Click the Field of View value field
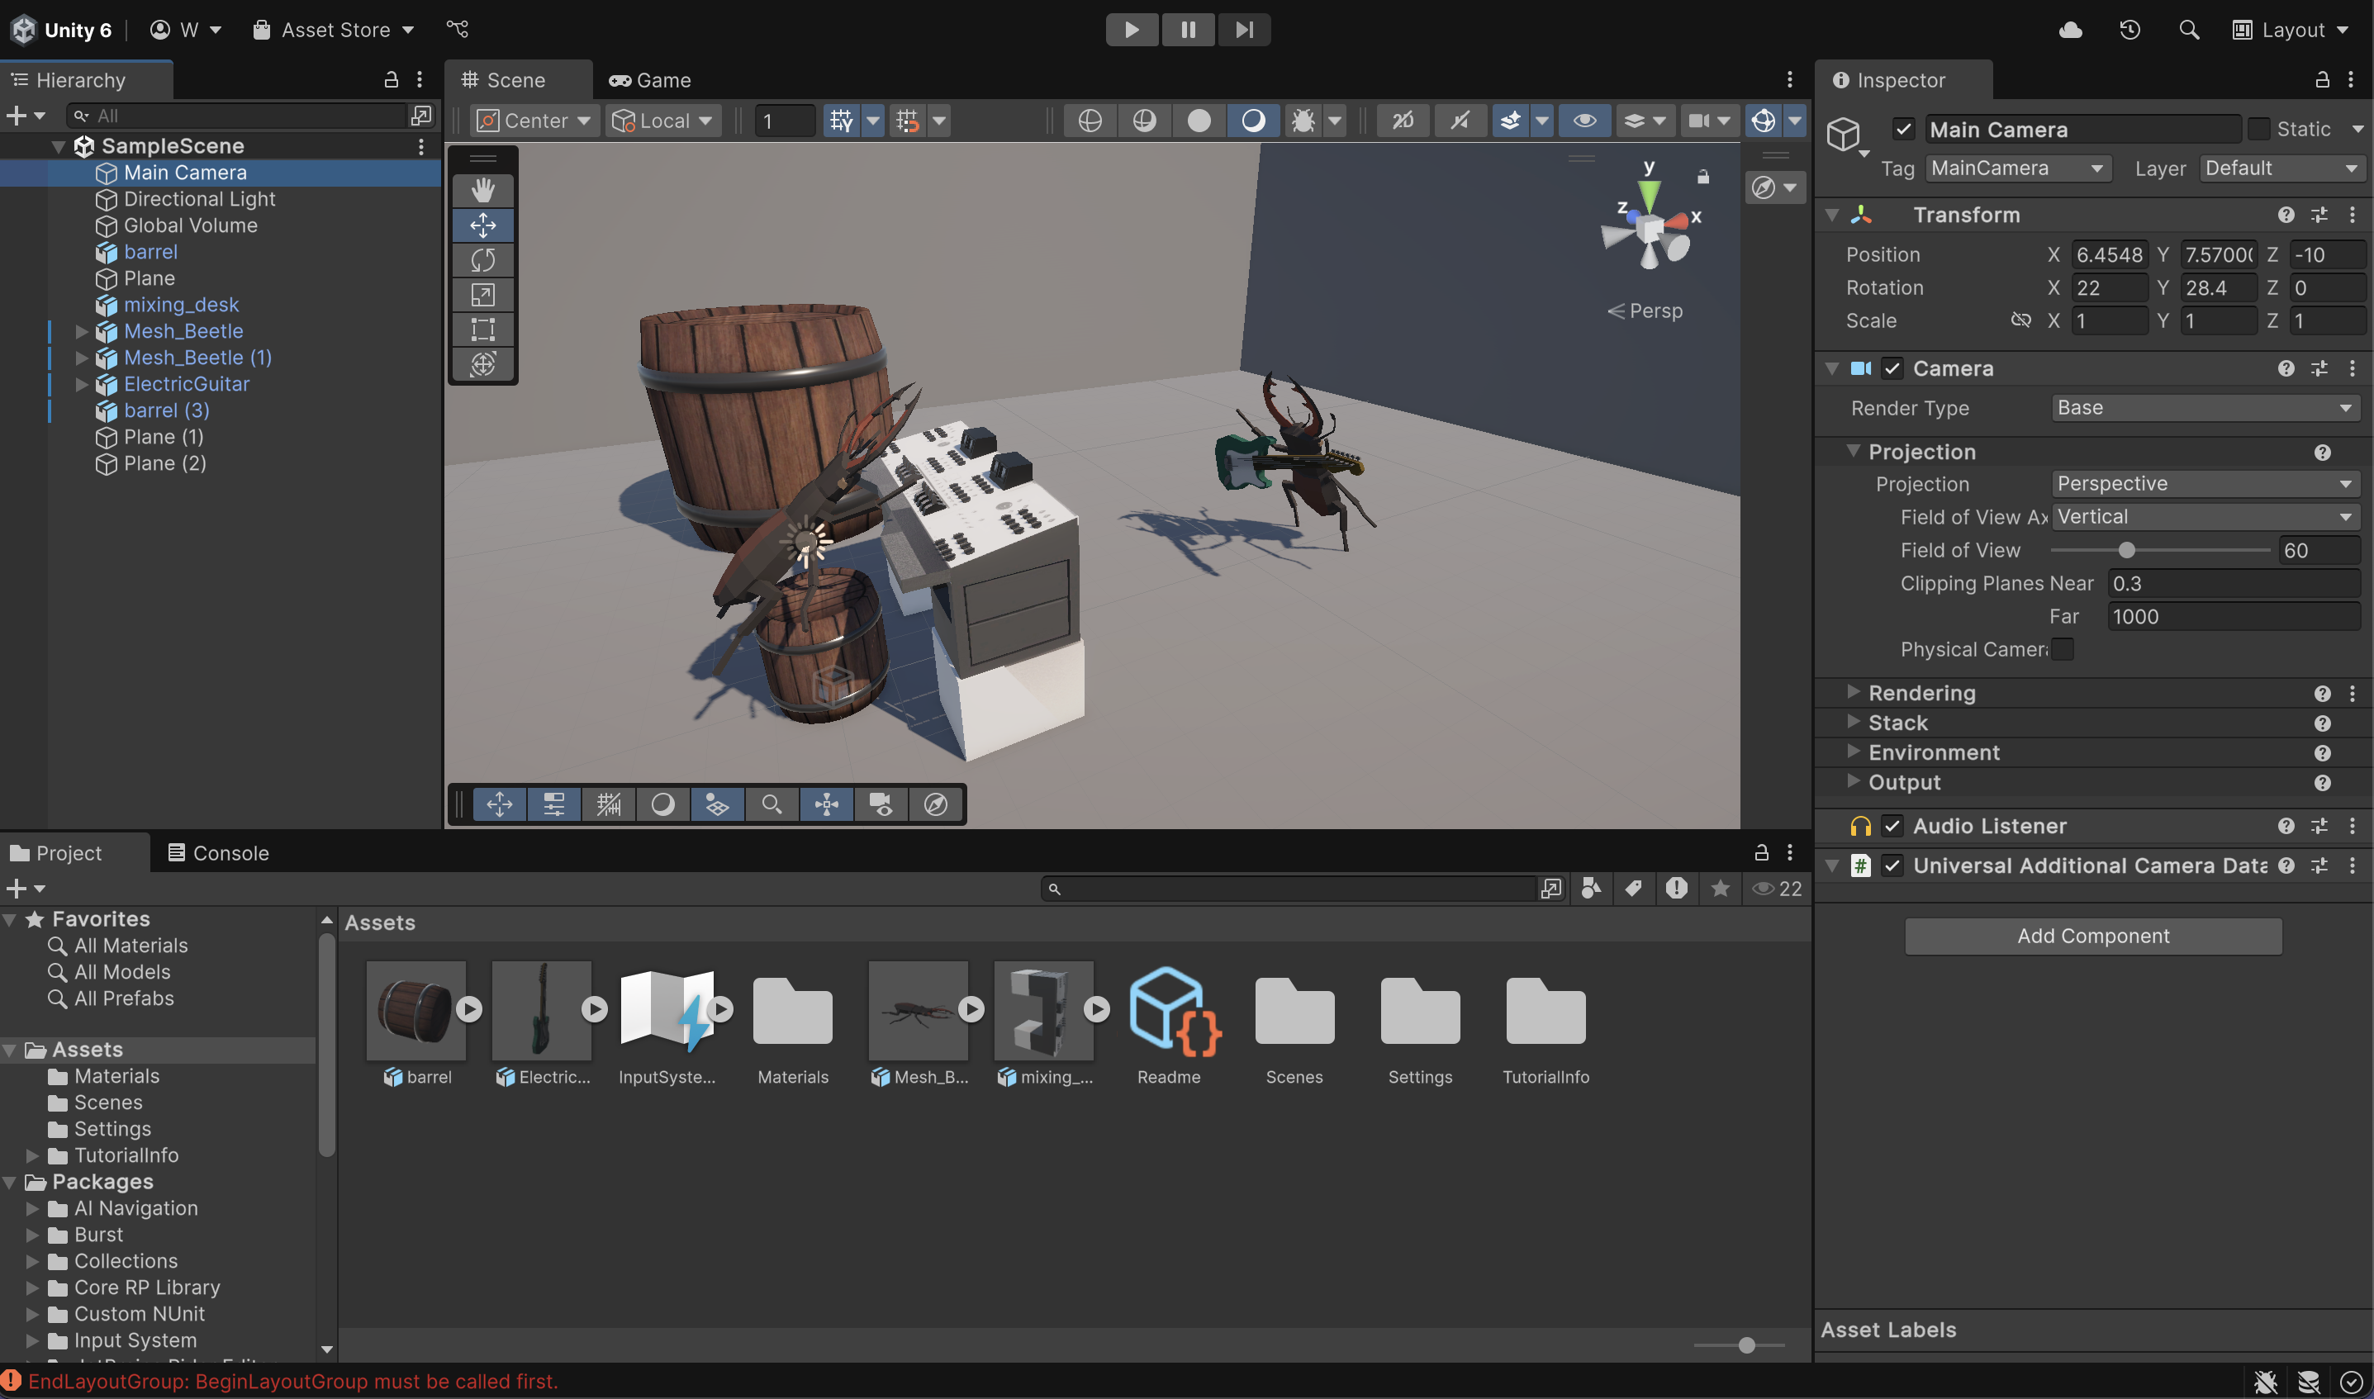This screenshot has width=2374, height=1399. click(x=2319, y=551)
